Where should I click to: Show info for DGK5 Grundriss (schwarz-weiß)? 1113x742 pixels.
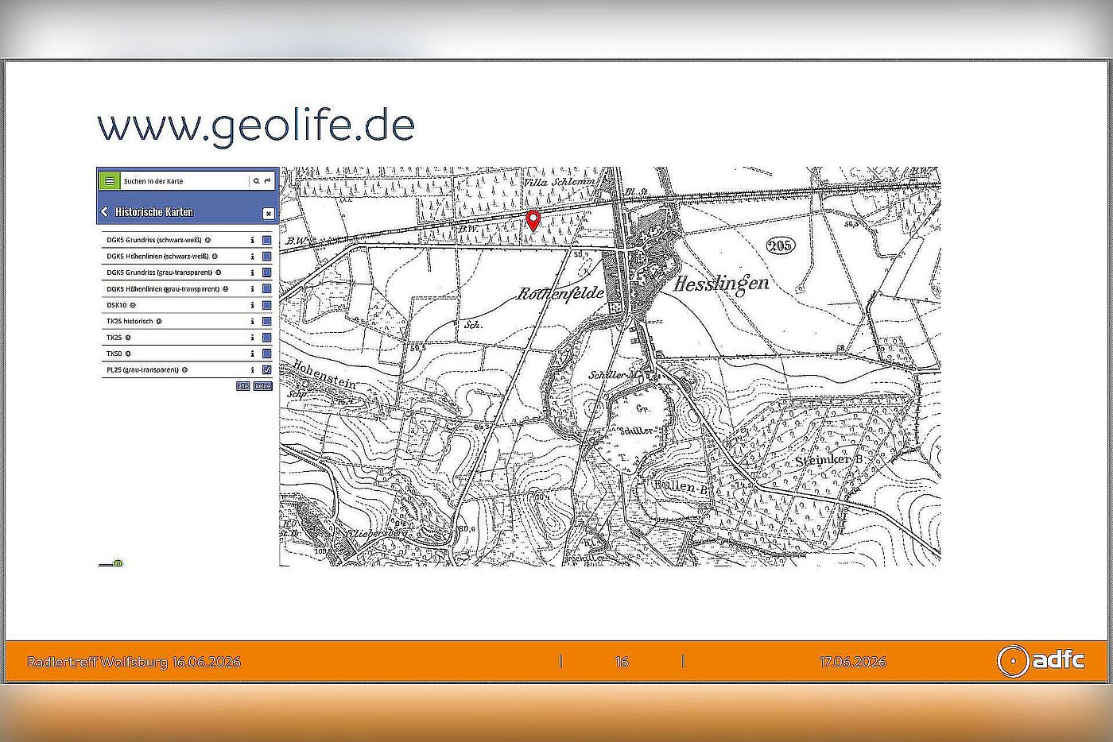click(252, 240)
